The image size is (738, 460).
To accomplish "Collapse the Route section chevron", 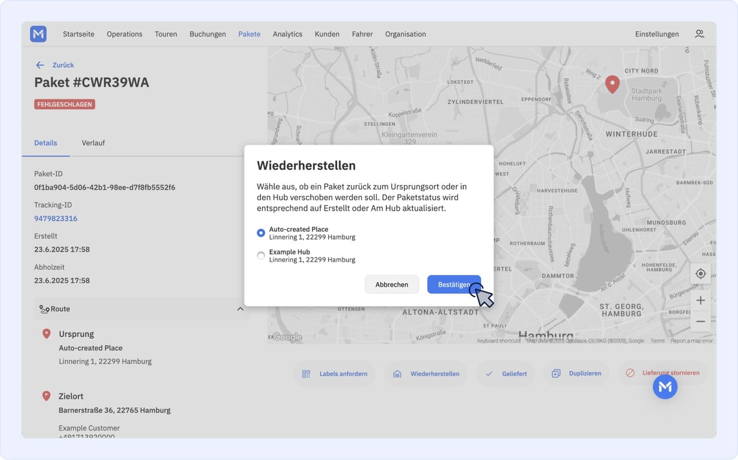I will (x=240, y=309).
